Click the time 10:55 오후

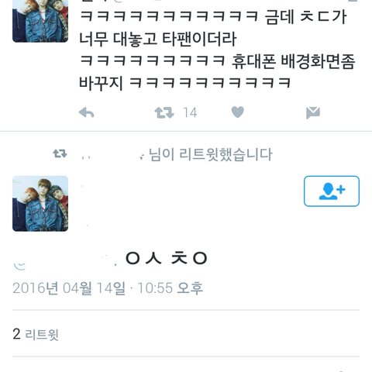[170, 288]
